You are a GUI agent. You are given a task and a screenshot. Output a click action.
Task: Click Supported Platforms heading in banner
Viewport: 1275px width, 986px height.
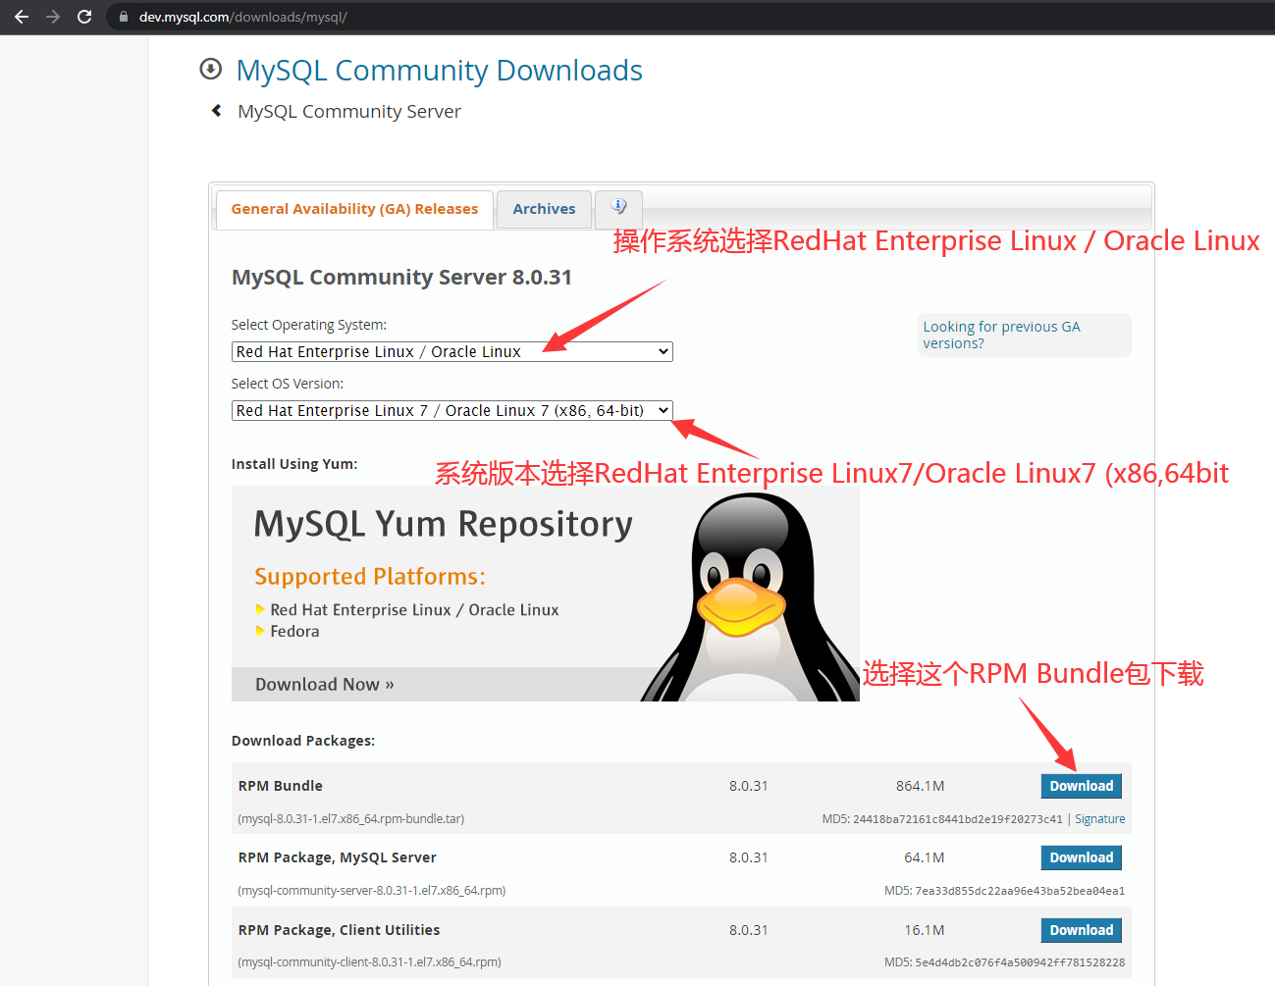370,577
